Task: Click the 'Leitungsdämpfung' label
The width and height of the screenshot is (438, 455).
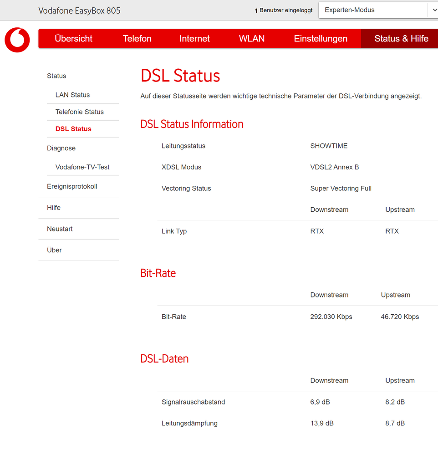Action: tap(189, 424)
